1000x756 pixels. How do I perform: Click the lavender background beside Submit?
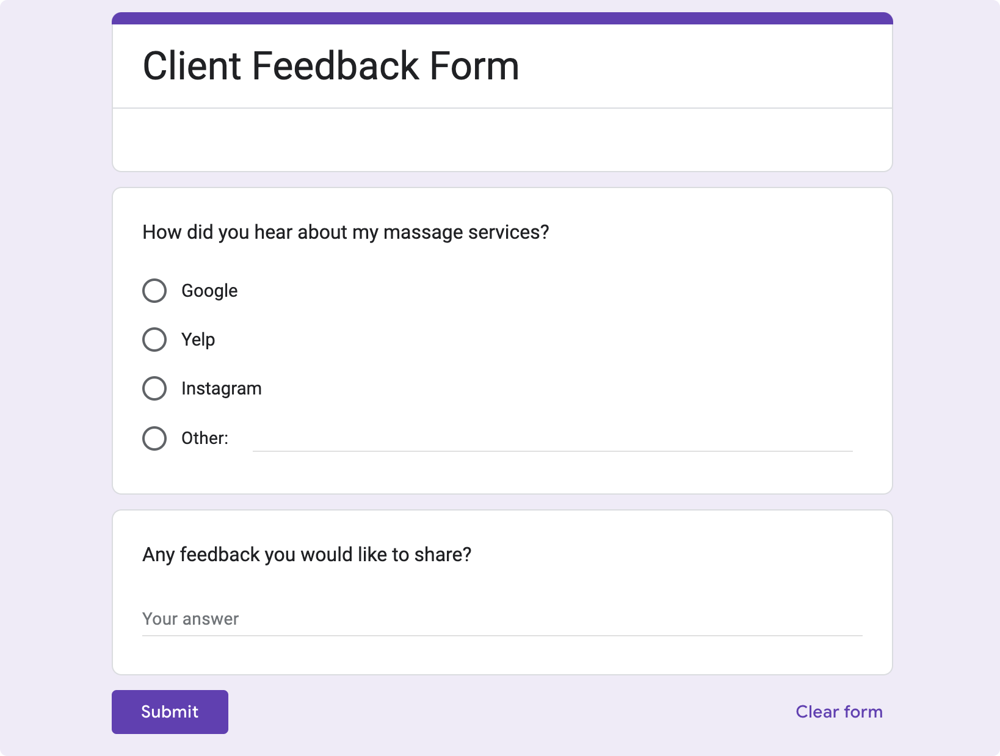tap(488, 712)
